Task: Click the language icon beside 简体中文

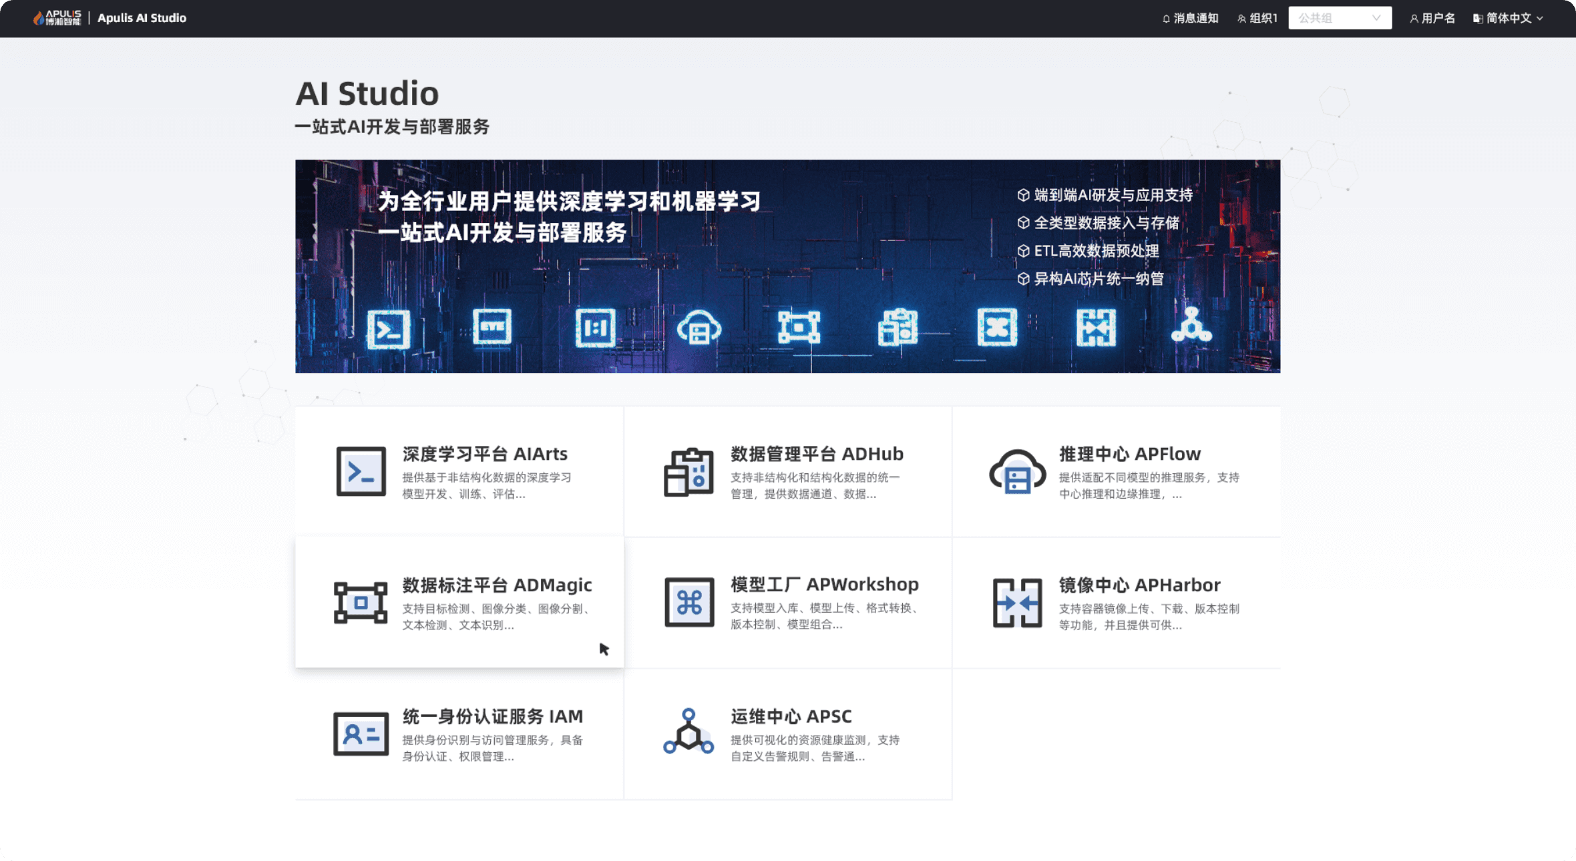Action: point(1478,19)
